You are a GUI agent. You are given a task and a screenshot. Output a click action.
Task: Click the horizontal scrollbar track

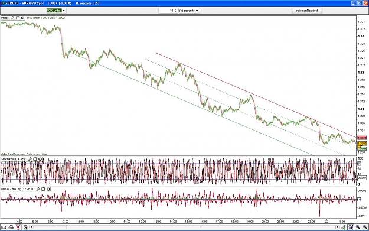(184, 227)
